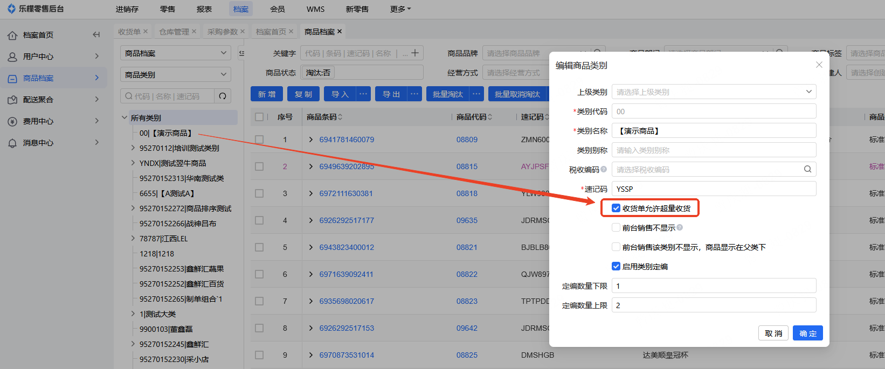Close the 编辑商品类别 dialog
885x369 pixels.
point(819,65)
